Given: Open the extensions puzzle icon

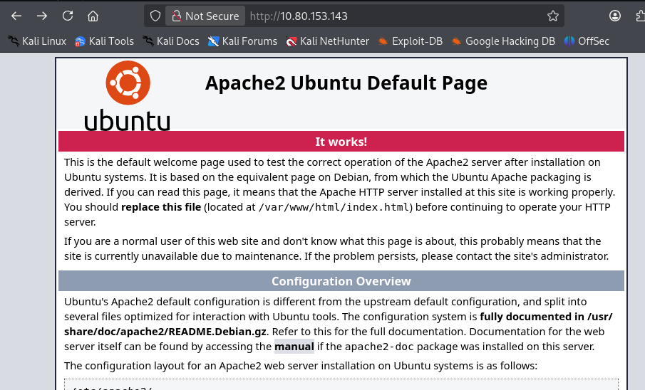Looking at the screenshot, I should (641, 16).
